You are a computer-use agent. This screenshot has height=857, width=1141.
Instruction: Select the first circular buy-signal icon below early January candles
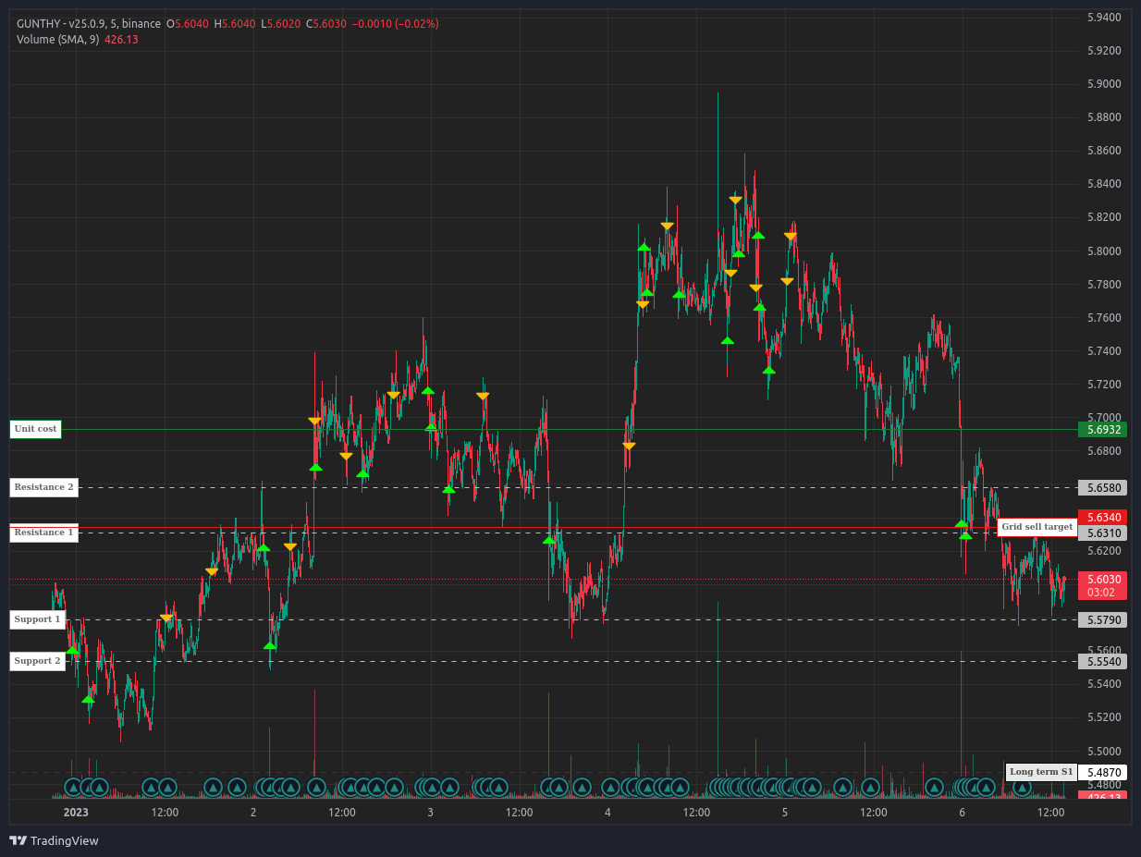(x=74, y=788)
